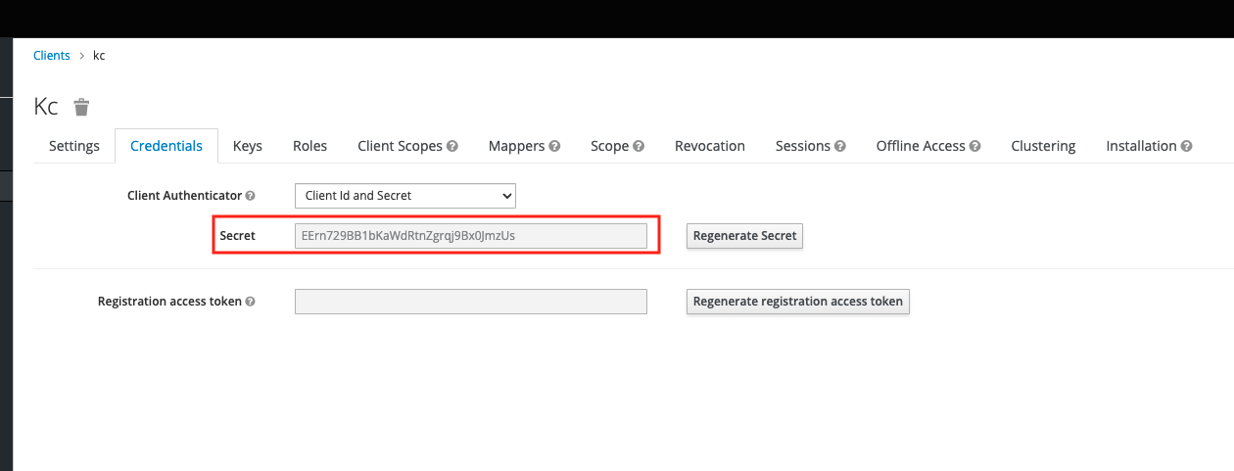Image resolution: width=1234 pixels, height=471 pixels.
Task: Click the Registration access token field
Action: [x=470, y=302]
